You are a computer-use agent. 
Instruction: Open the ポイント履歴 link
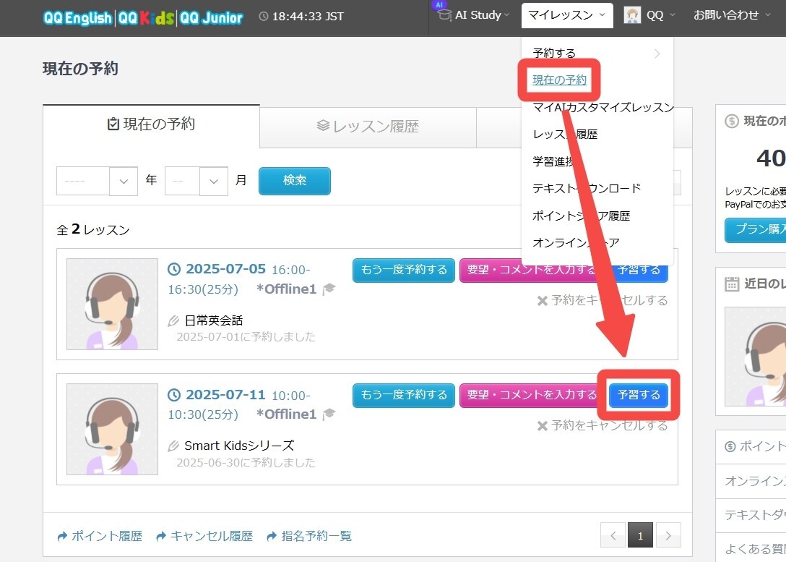pyautogui.click(x=100, y=536)
